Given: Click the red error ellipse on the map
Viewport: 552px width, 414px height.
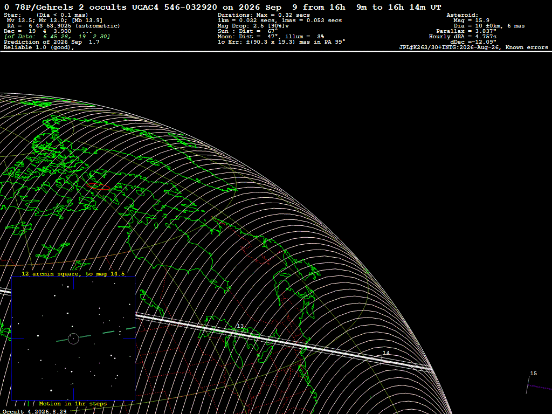Looking at the screenshot, I should click(x=99, y=187).
